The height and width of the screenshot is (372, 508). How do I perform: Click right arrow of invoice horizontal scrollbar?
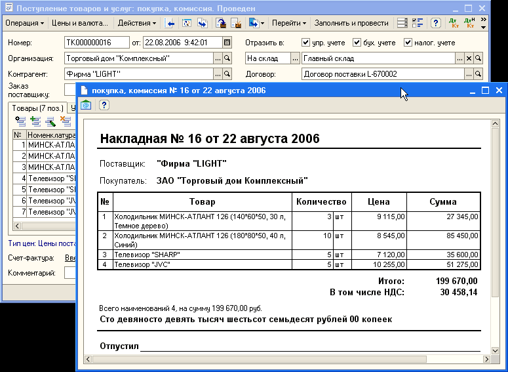486,359
